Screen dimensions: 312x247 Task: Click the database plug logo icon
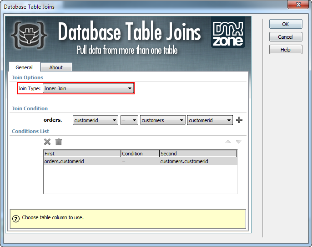click(29, 35)
